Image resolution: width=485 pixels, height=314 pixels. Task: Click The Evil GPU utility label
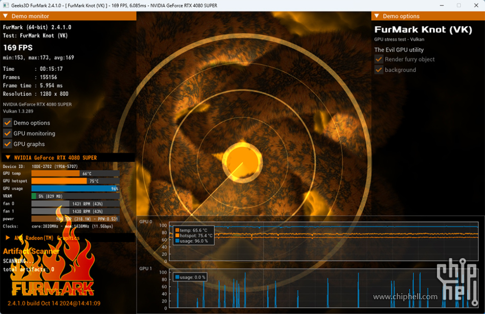[399, 50]
